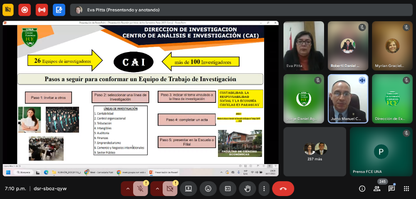The image size is (416, 199).
Task: Click the Búsqueda search box in shared taskbar
Action: tap(23, 172)
